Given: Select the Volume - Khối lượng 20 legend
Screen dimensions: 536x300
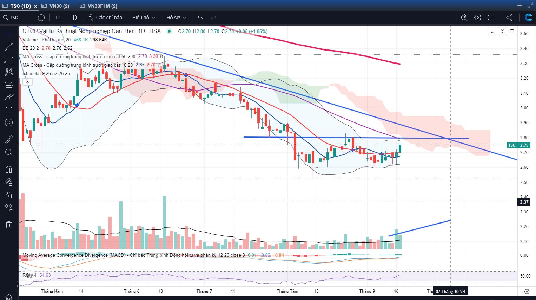Looking at the screenshot, I should click(46, 40).
